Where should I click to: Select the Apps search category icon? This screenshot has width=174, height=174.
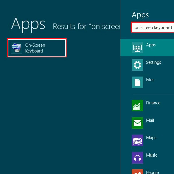coord(137,48)
